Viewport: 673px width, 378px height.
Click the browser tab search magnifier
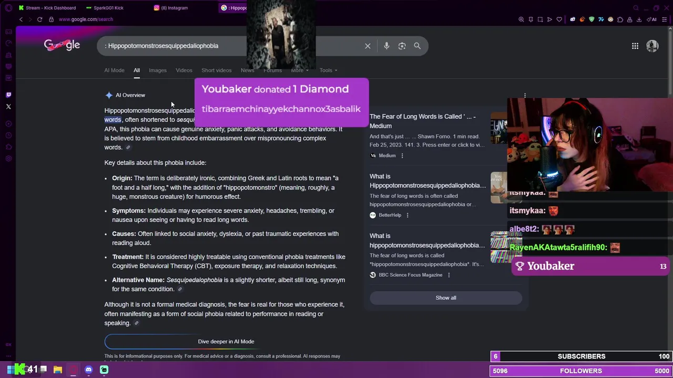tap(636, 8)
